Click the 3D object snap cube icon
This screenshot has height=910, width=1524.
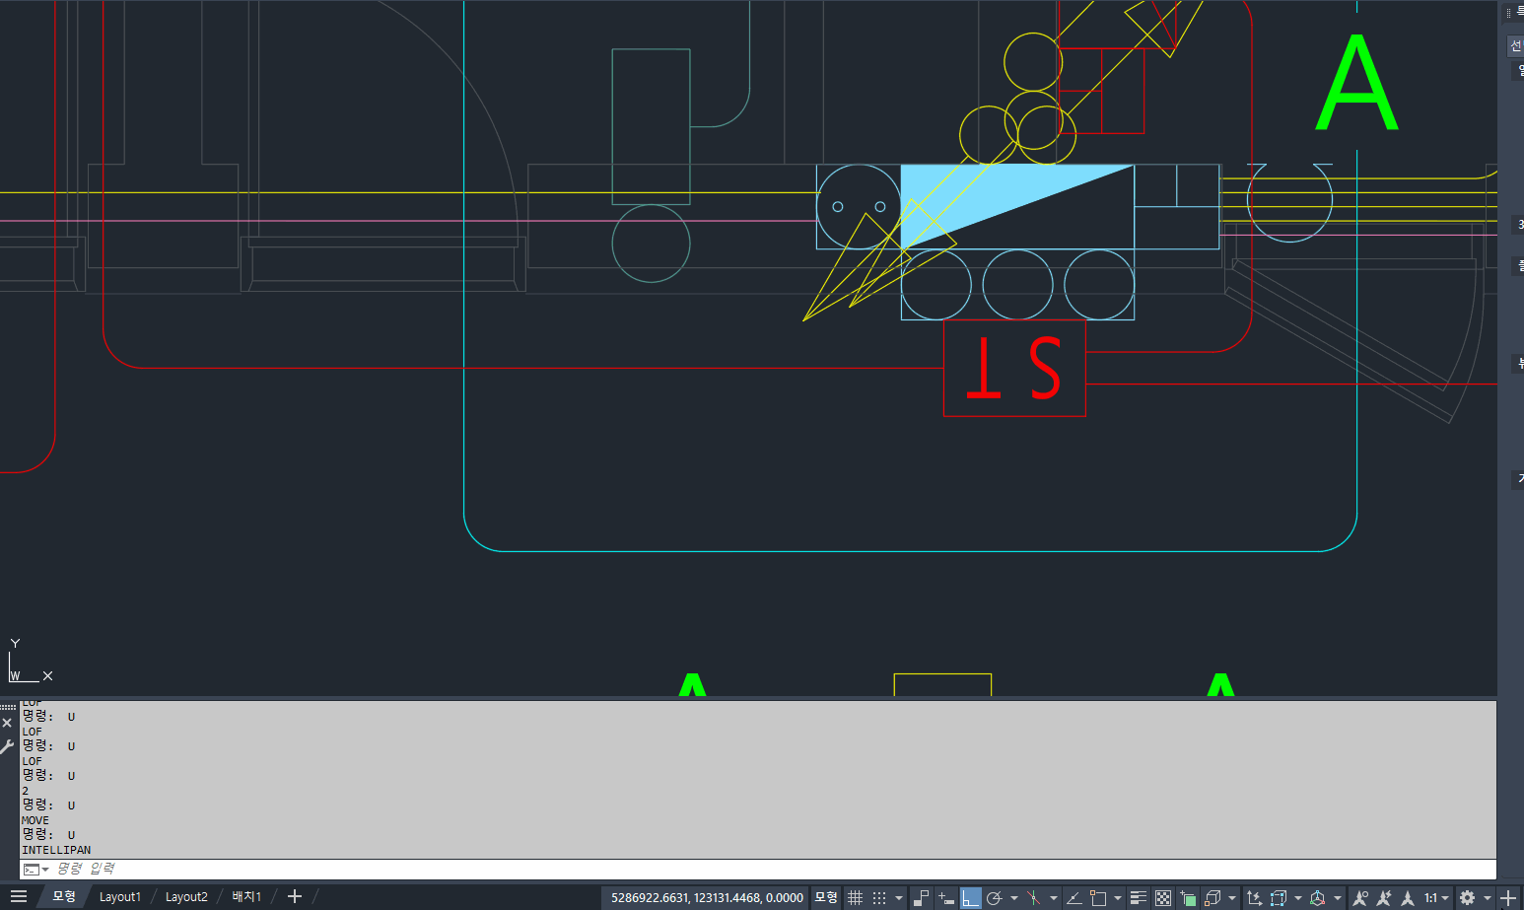pyautogui.click(x=1212, y=897)
